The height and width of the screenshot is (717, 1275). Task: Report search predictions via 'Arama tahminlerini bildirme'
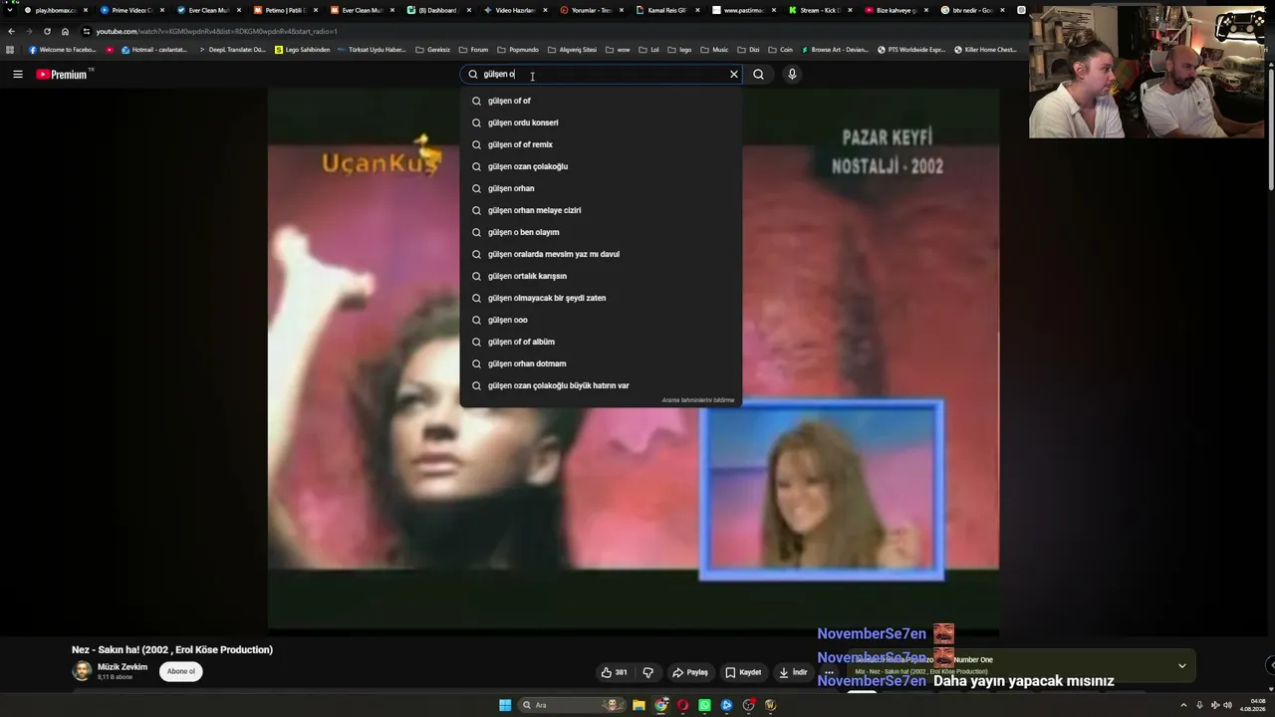[x=697, y=400]
